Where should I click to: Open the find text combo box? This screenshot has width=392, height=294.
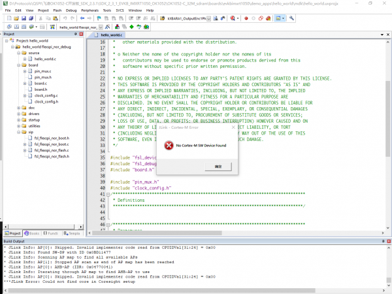click(x=188, y=19)
